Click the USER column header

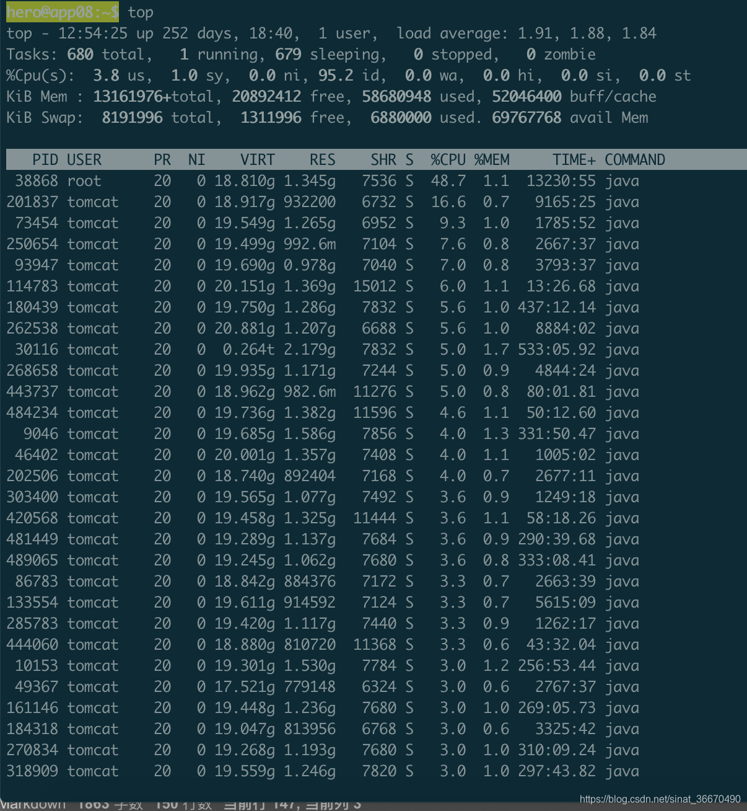point(84,159)
